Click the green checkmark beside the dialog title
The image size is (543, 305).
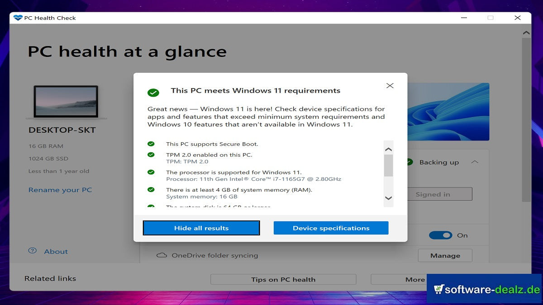(x=153, y=92)
